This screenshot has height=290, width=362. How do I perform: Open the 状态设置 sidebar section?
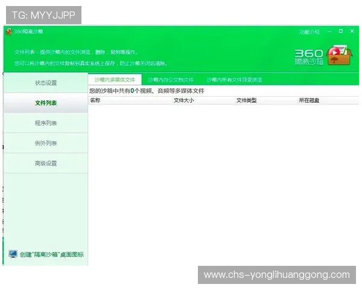pos(46,83)
